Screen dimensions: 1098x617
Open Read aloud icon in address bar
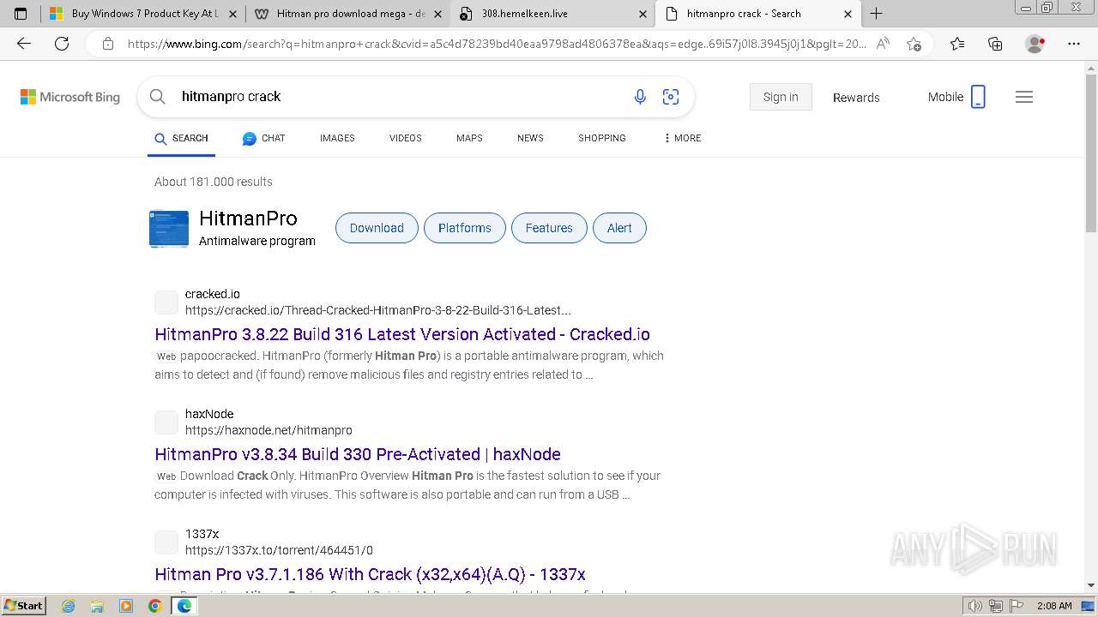tap(882, 44)
